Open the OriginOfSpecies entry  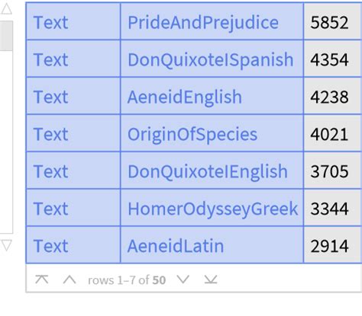click(x=192, y=134)
